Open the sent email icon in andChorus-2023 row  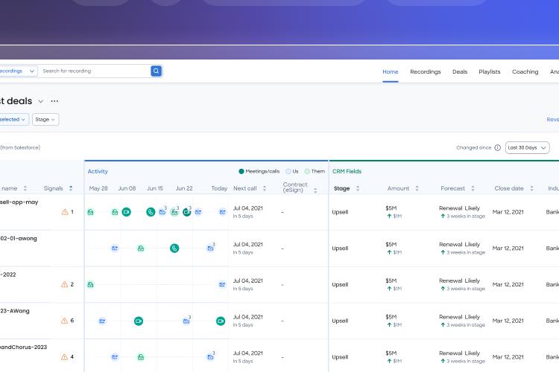click(115, 357)
